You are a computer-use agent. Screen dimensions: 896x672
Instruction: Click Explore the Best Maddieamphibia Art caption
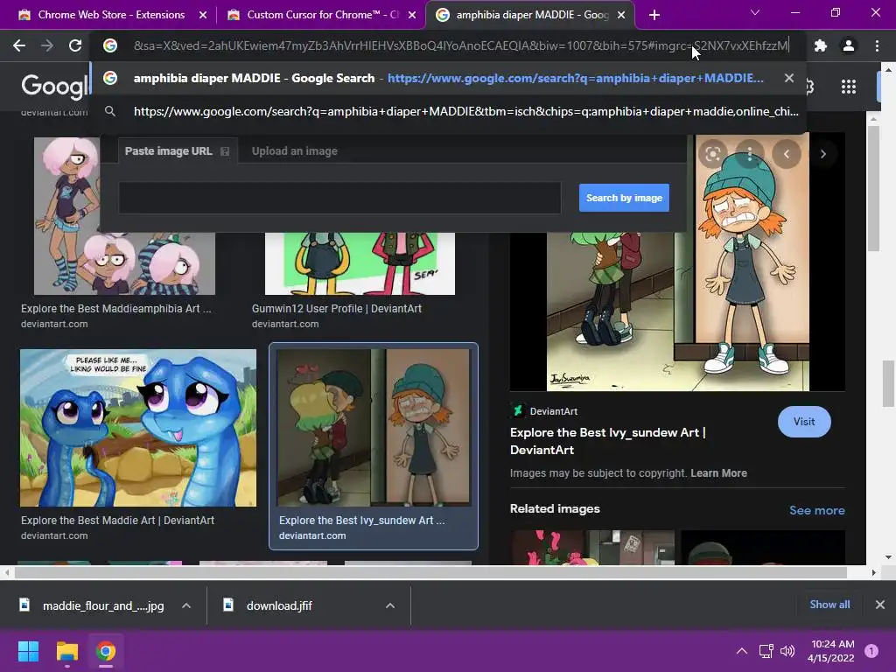pos(116,309)
